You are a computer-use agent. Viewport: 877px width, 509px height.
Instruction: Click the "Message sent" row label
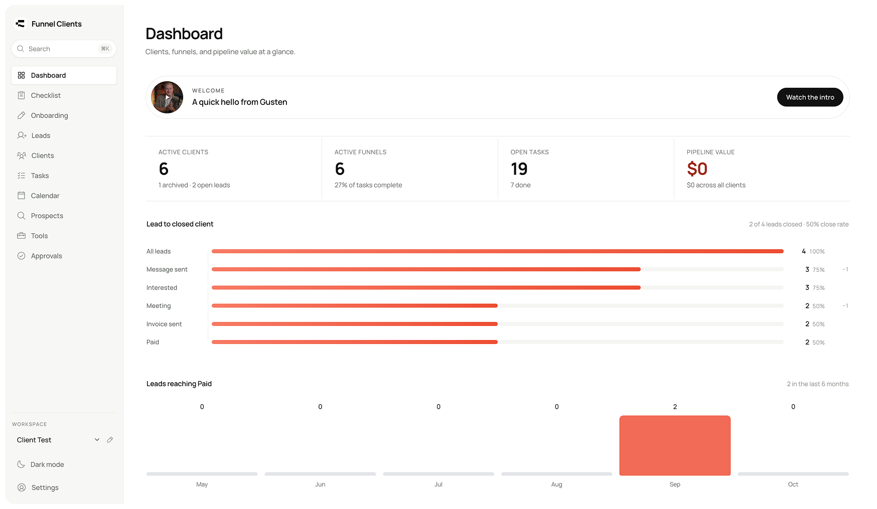pyautogui.click(x=167, y=269)
